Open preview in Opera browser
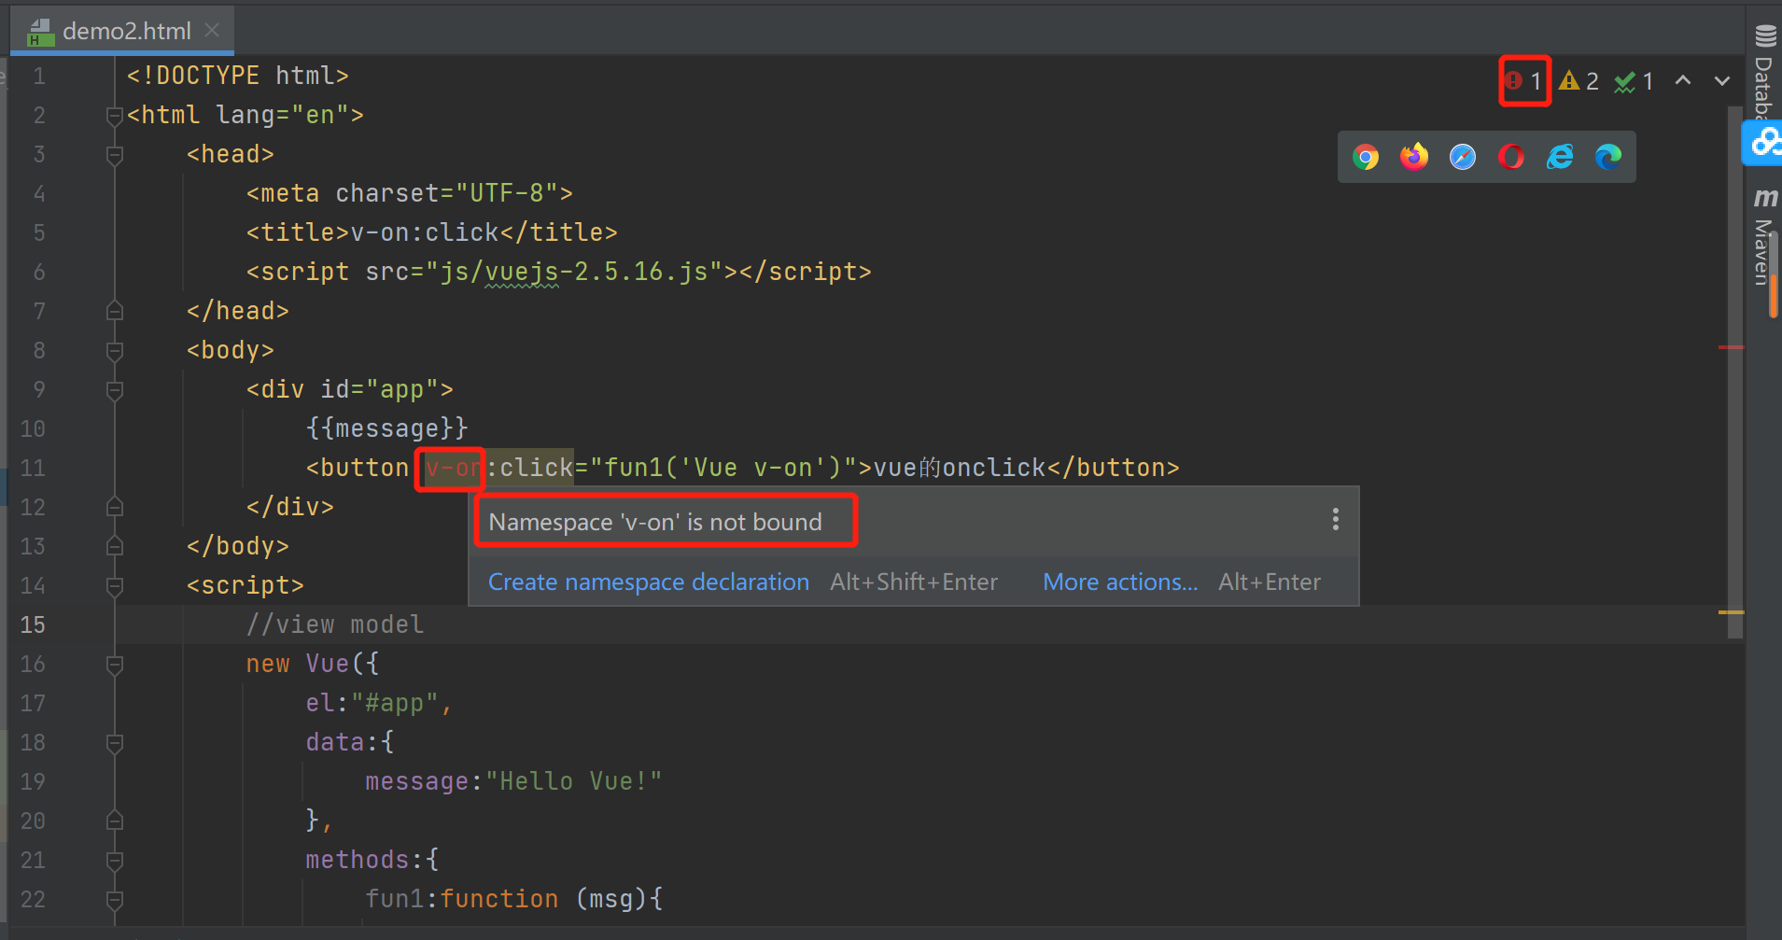Viewport: 1782px width, 940px height. (x=1511, y=157)
